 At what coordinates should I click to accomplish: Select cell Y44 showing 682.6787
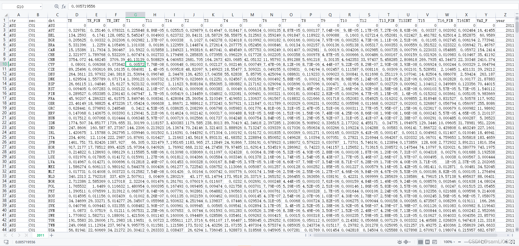point(486,230)
